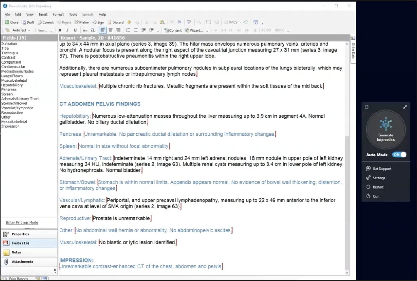Sign the report
This screenshot has width=417, height=281.
point(98,22)
